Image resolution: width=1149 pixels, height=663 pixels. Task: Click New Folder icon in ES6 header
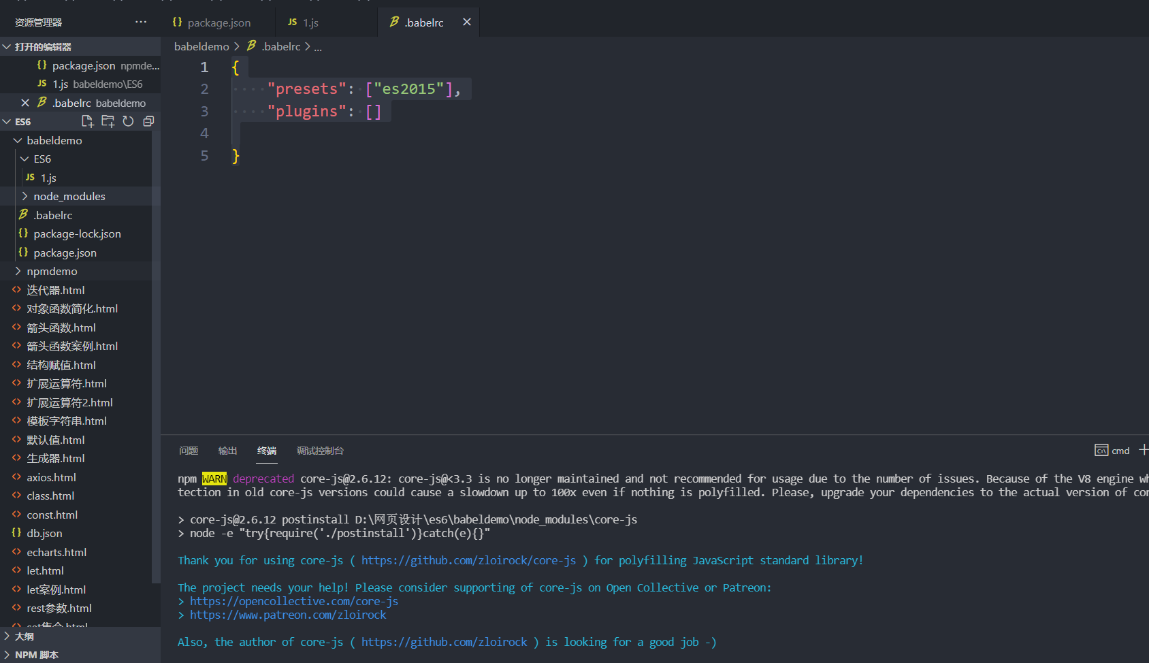108,121
